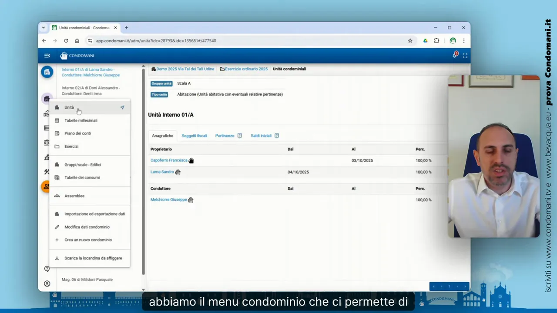Open the user account icon in sidebar

[x=47, y=283]
